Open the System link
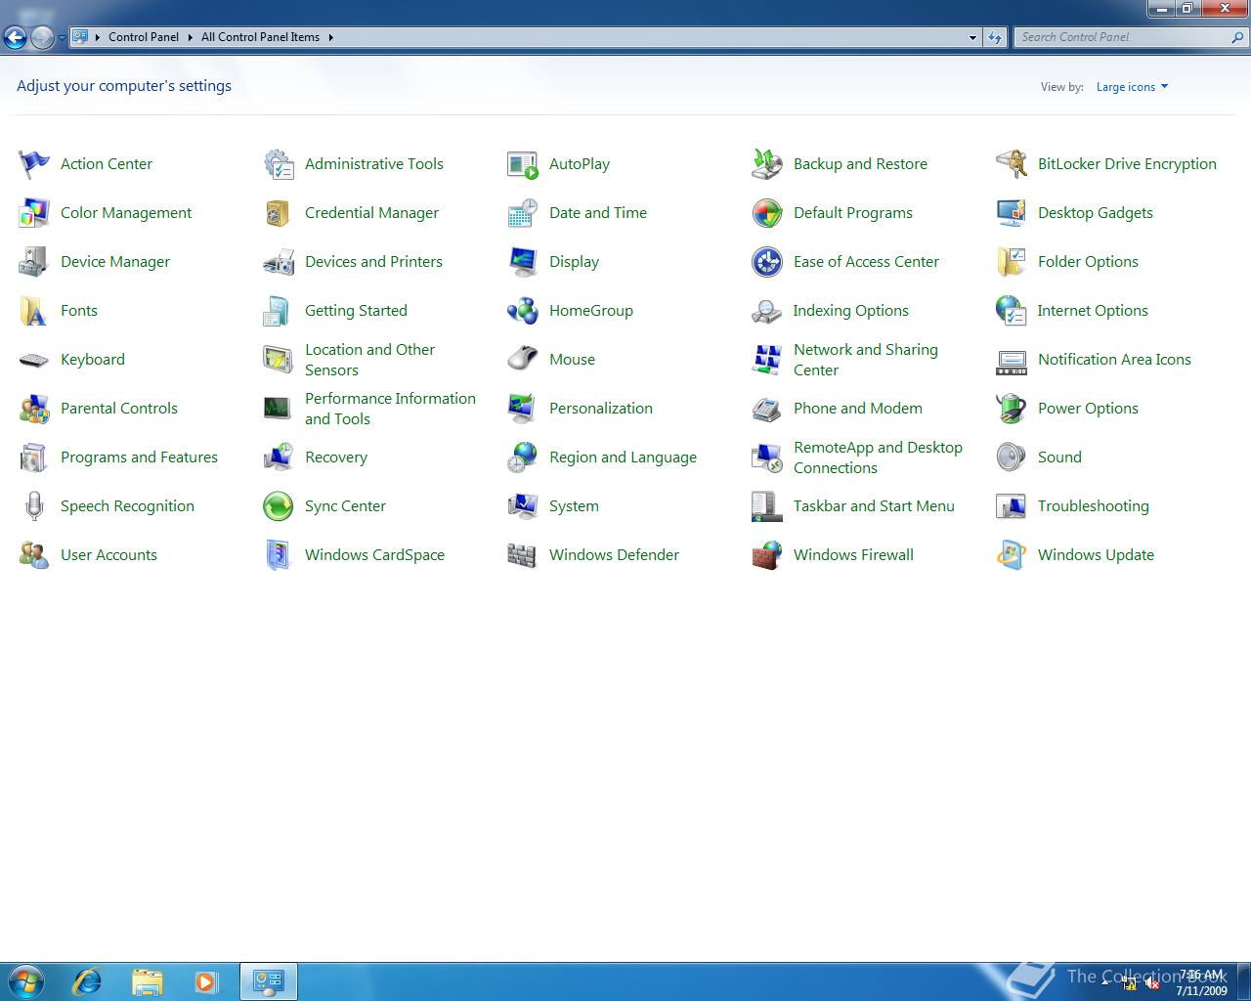Image resolution: width=1251 pixels, height=1001 pixels. 574,506
